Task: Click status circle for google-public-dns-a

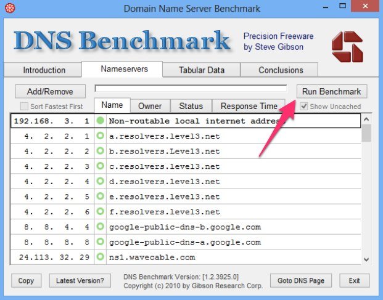Action: [100, 241]
